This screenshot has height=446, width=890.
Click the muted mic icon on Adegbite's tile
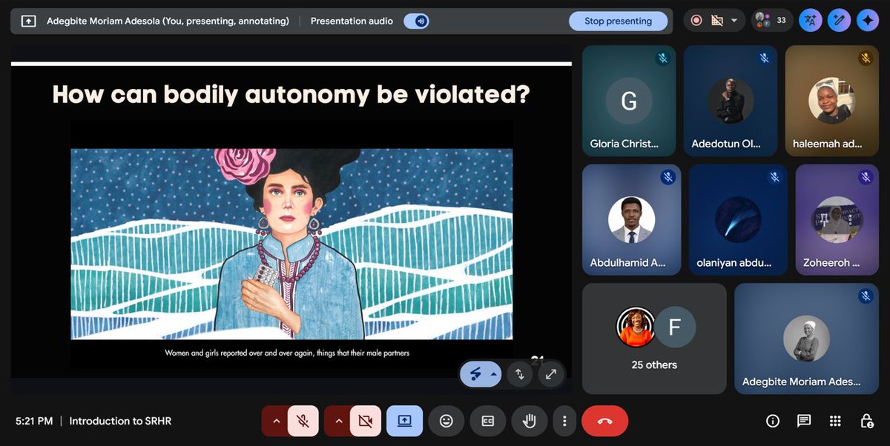866,296
